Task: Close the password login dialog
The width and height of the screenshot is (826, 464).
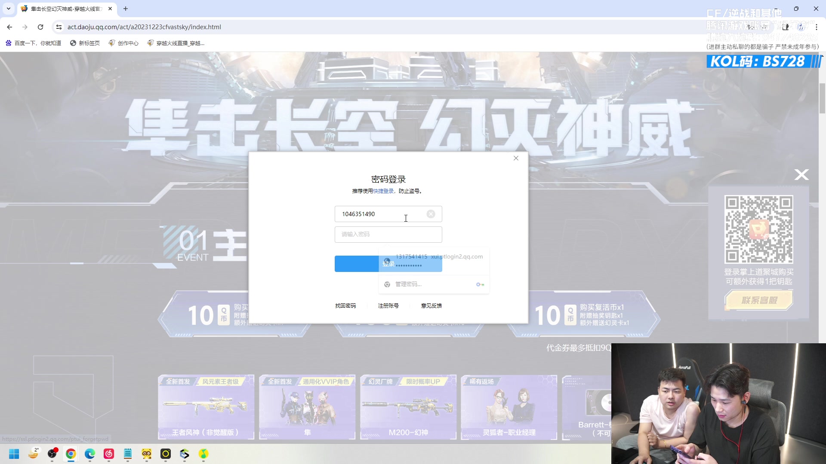Action: (x=516, y=158)
